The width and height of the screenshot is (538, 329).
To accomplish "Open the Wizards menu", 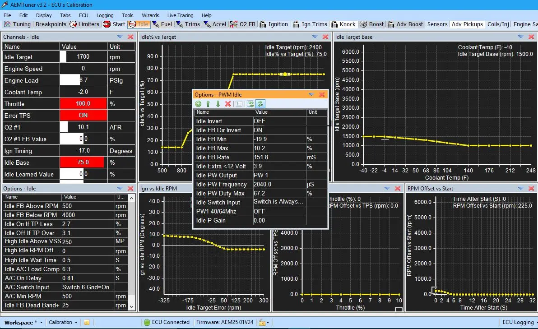I will (x=150, y=15).
